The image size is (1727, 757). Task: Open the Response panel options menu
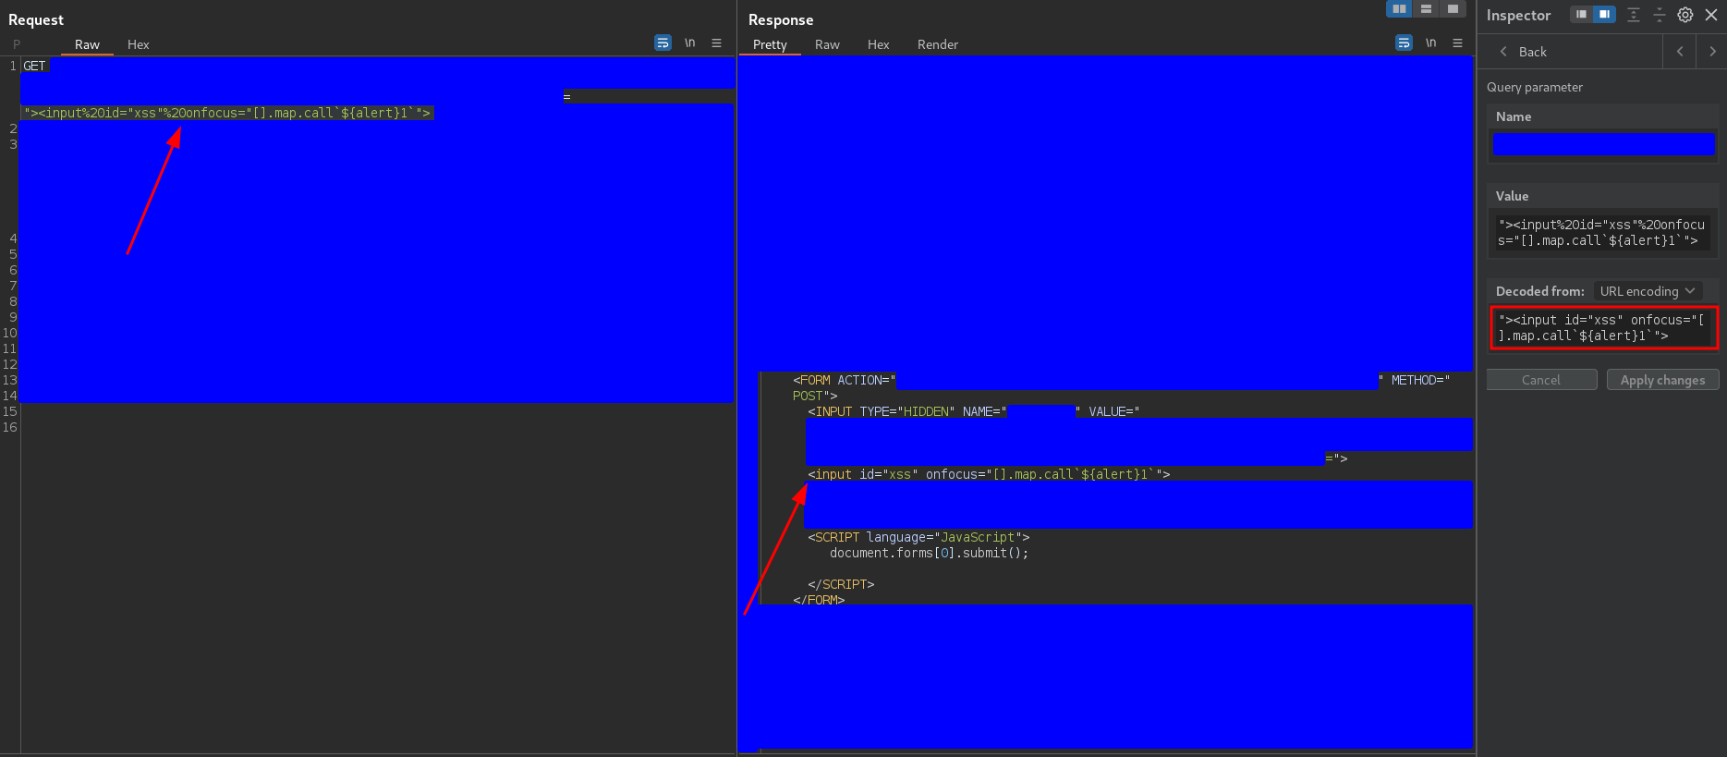coord(1457,43)
